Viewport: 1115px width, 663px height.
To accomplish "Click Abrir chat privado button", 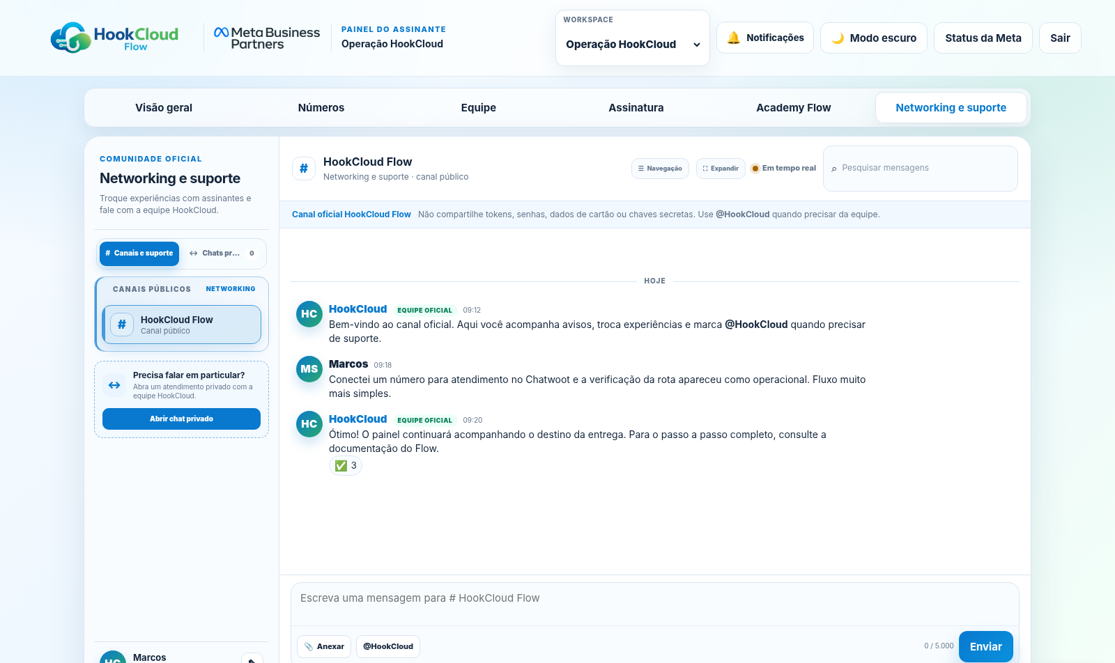I will click(x=181, y=419).
